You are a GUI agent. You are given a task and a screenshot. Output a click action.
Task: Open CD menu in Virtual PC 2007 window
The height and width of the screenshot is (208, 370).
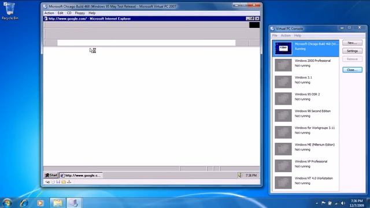point(69,13)
